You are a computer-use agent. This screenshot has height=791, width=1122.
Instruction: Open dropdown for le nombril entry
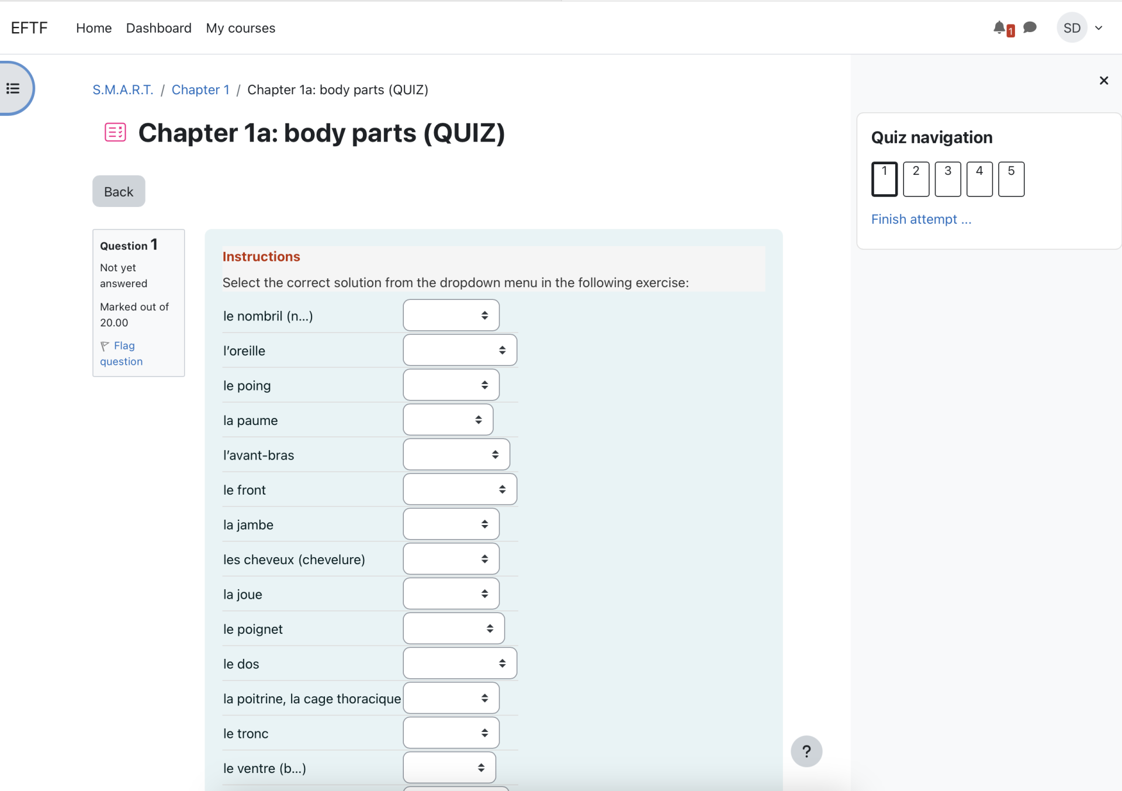pyautogui.click(x=451, y=315)
